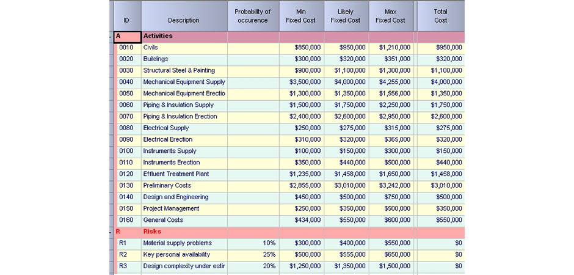Image resolution: width=574 pixels, height=275 pixels.
Task: Click the Total Cost column header
Action: (440, 16)
